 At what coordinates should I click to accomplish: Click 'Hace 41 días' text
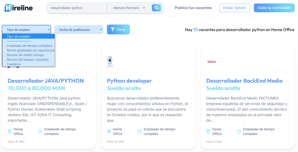coord(16,142)
